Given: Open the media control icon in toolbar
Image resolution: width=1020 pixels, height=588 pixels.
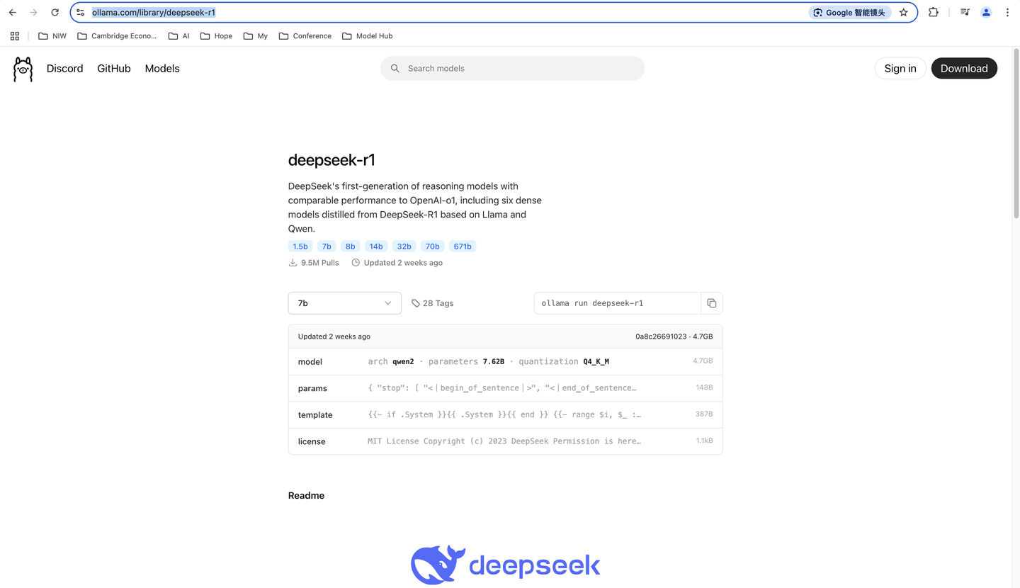Looking at the screenshot, I should 965,13.
